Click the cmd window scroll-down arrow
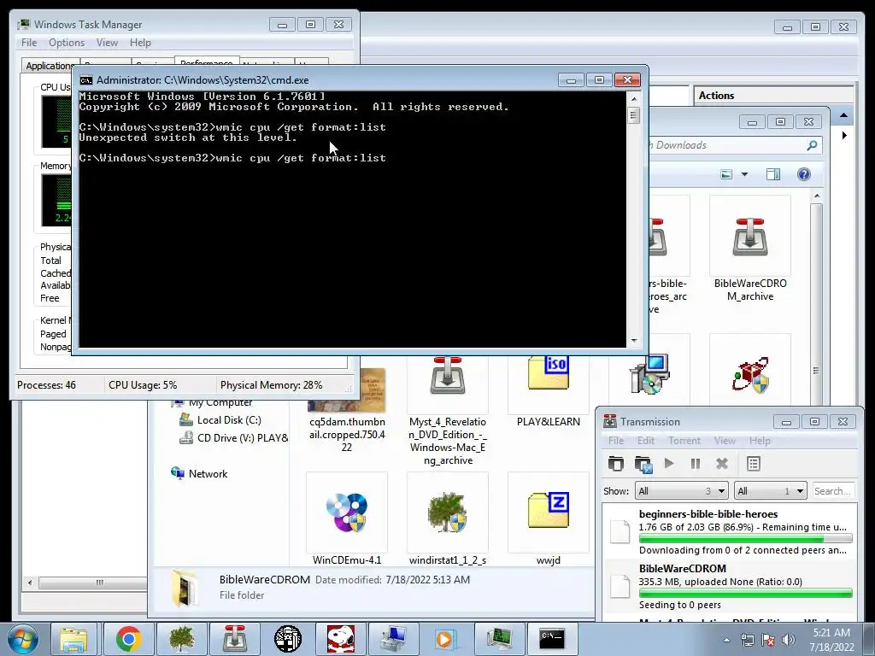 [633, 340]
